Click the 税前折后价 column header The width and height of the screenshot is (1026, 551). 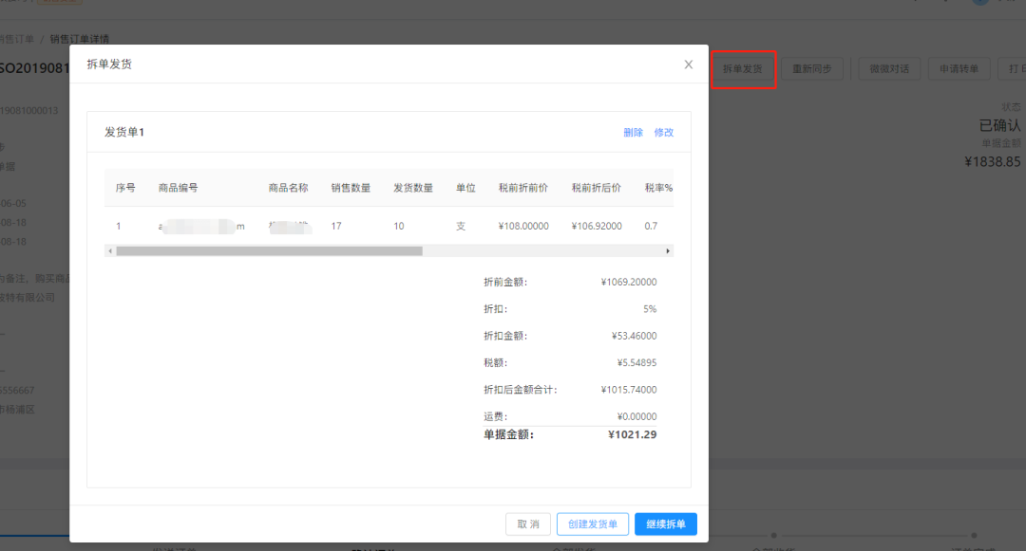[597, 188]
